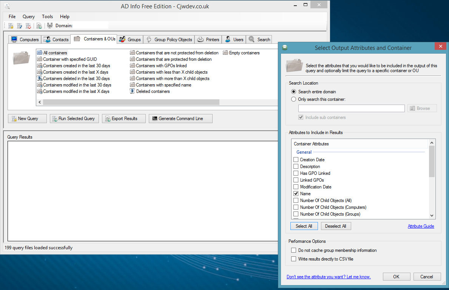Open the Query menu
The height and width of the screenshot is (290, 449).
click(x=28, y=16)
